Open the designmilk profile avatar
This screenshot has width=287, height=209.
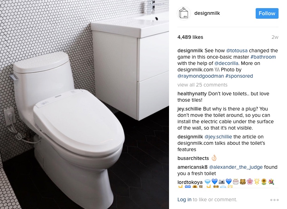click(x=184, y=13)
